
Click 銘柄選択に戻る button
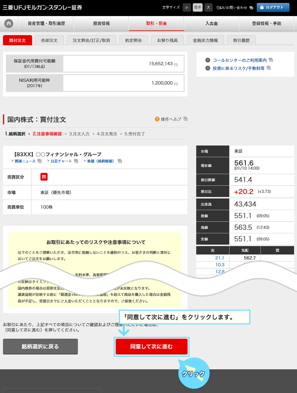tap(40, 347)
